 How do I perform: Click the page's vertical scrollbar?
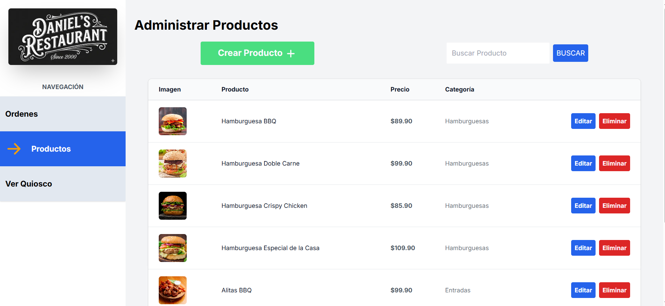pyautogui.click(x=664, y=115)
